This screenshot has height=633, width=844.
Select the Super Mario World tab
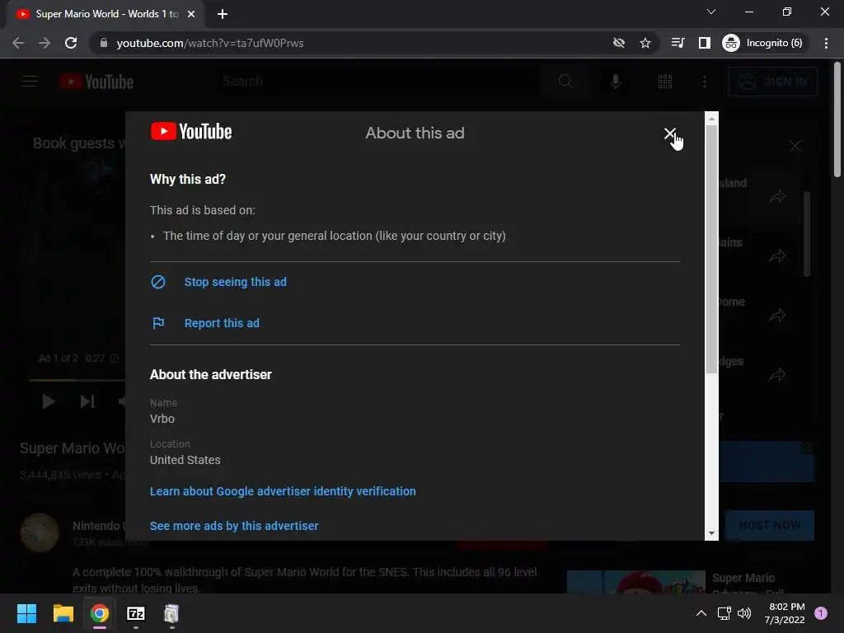click(105, 14)
